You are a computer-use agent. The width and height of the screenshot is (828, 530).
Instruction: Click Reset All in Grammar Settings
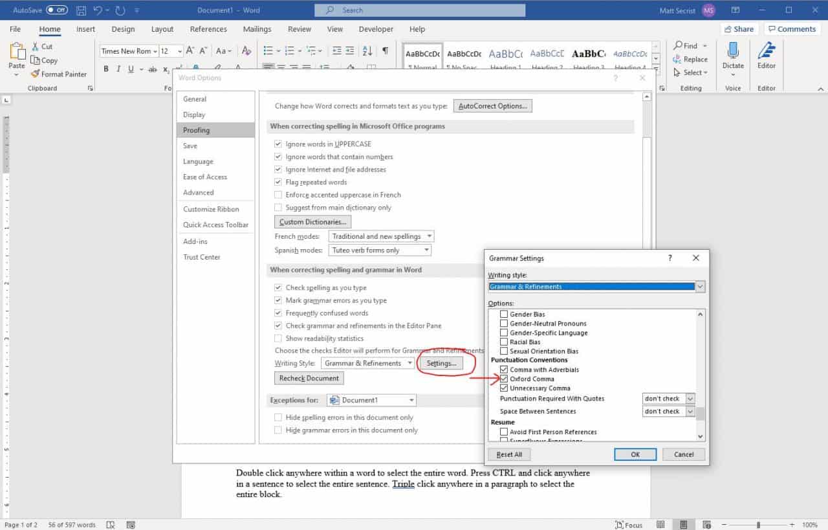point(509,454)
